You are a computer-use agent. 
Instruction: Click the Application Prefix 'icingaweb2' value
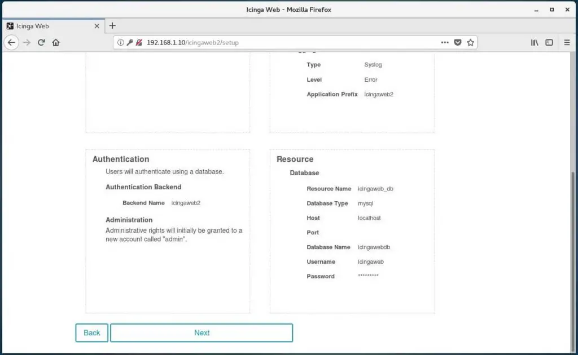[x=379, y=95]
